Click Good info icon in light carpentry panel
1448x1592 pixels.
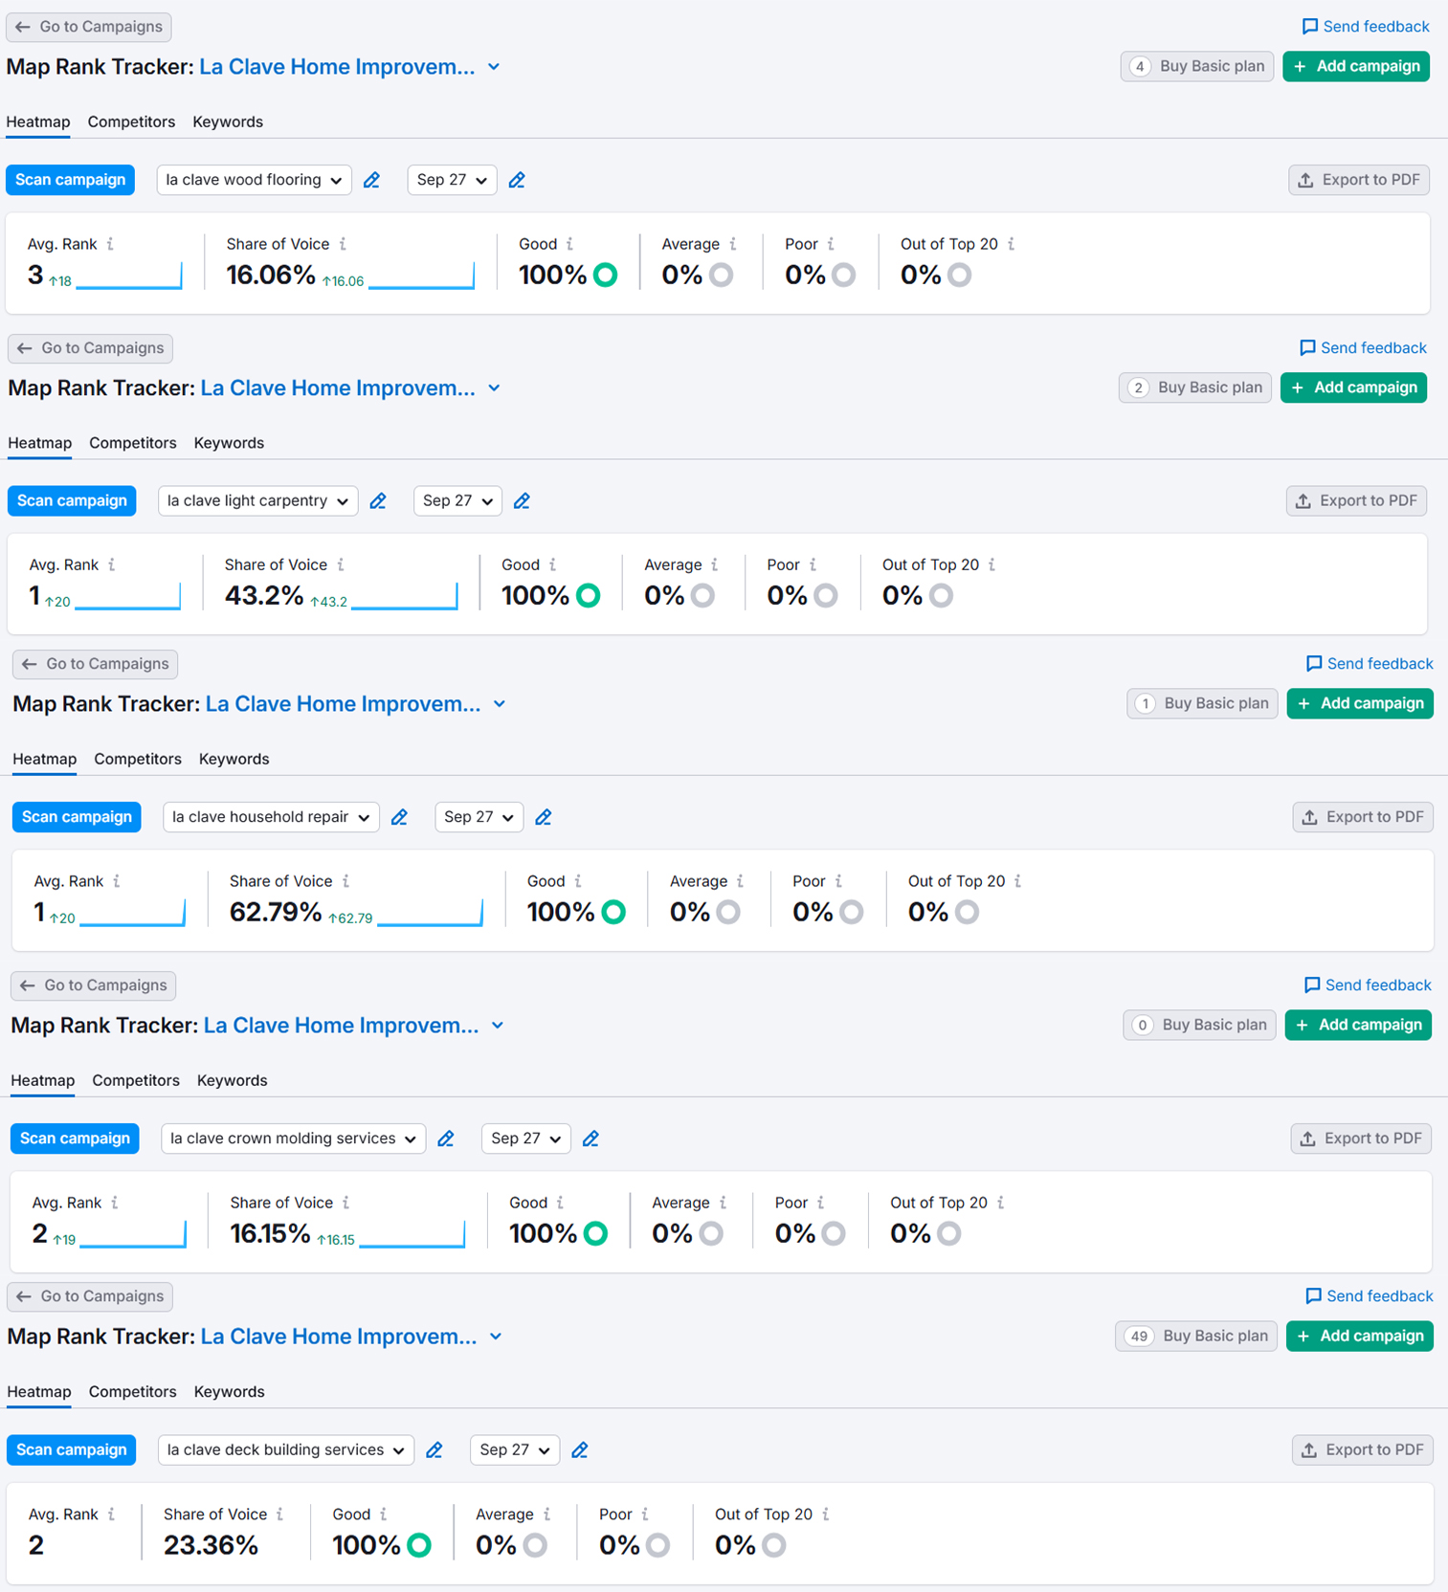[x=553, y=564]
